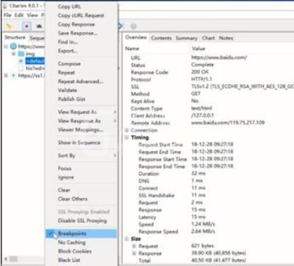Open the View menu
The image size is (294, 266).
(33, 15)
